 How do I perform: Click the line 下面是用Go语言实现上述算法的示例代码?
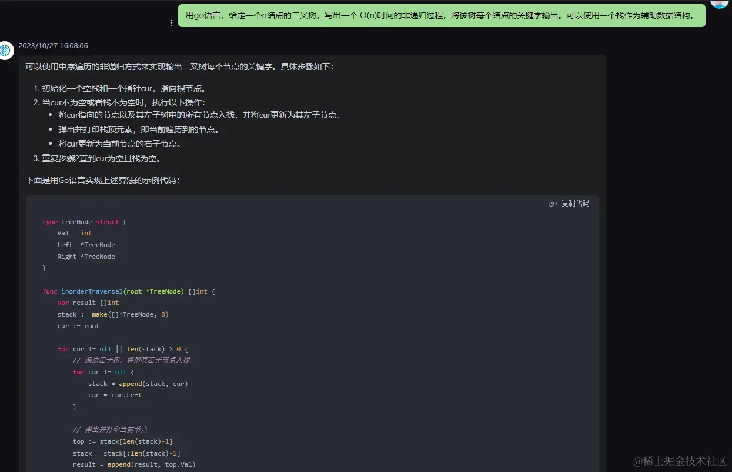coord(102,180)
